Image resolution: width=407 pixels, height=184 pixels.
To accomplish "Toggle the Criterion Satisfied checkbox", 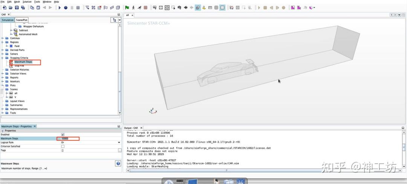I will [x=63, y=146].
